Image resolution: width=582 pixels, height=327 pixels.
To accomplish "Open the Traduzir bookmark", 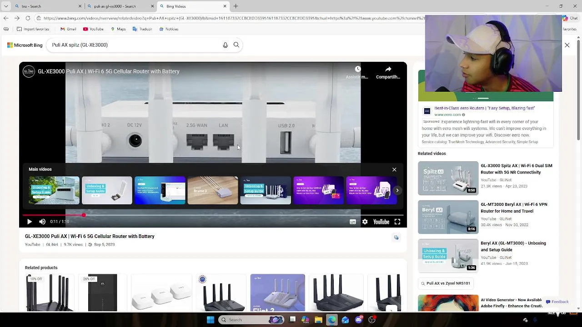I will [142, 29].
